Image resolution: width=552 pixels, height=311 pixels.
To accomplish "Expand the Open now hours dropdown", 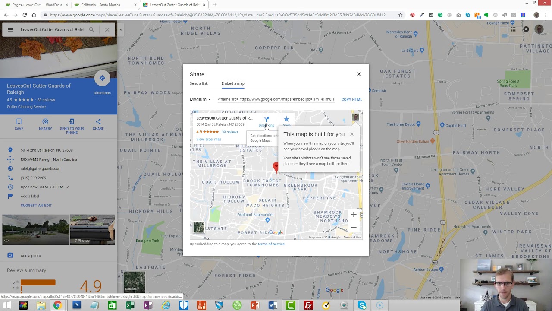I will 67,187.
